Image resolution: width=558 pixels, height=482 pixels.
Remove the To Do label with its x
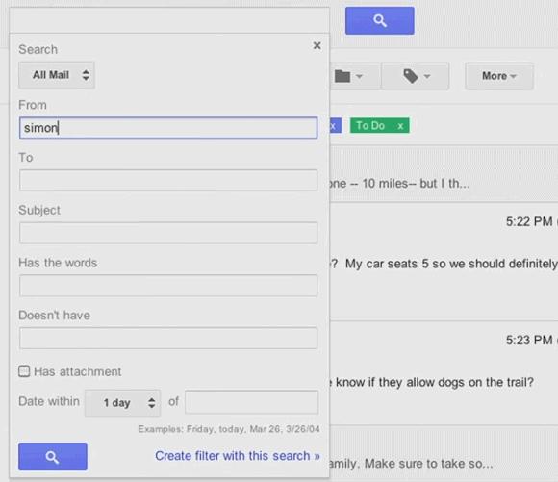pyautogui.click(x=401, y=126)
